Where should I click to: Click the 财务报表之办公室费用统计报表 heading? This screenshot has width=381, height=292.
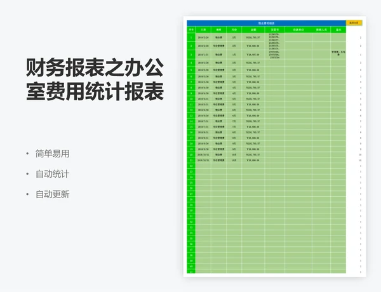[95, 79]
